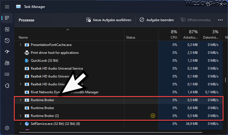228x135 pixels.
Task: Sort by Name column header
Action: point(23,37)
